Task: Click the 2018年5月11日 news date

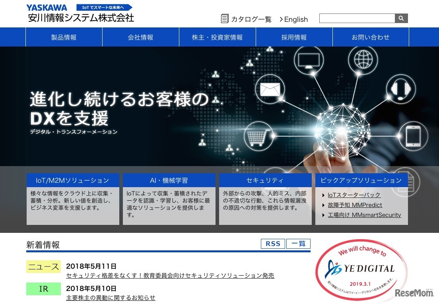Action: [x=91, y=266]
